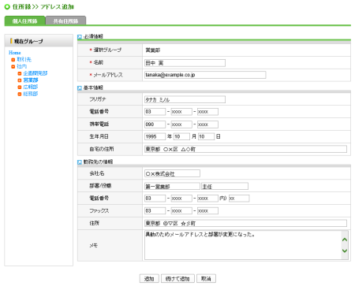
Task: Click the green circle icon beside 住所録 title
Action: (7, 6)
